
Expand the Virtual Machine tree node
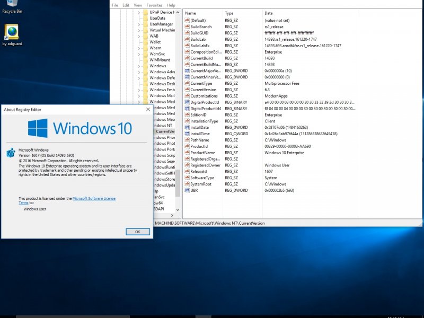(139, 30)
